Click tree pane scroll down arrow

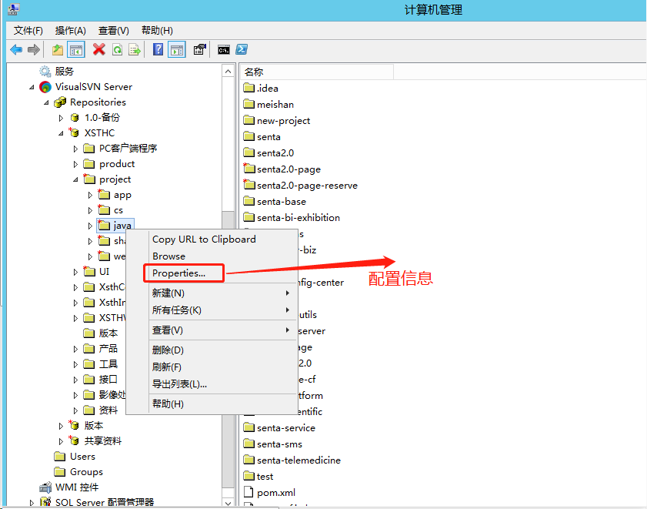pos(228,502)
